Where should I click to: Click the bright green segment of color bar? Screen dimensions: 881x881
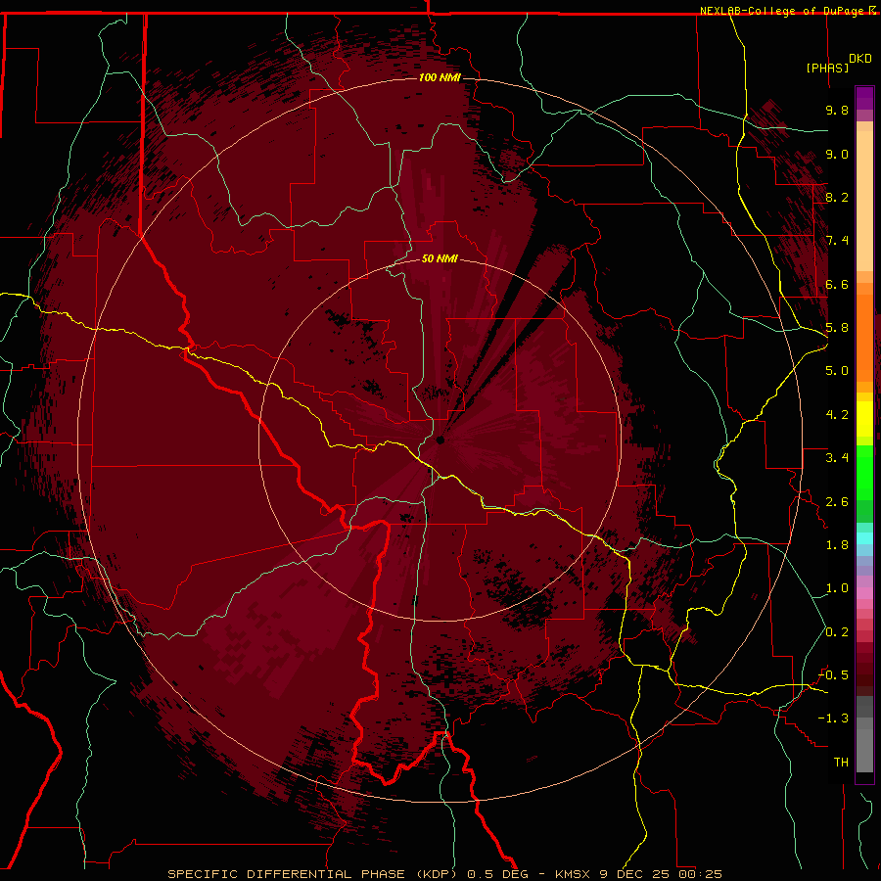click(x=864, y=473)
